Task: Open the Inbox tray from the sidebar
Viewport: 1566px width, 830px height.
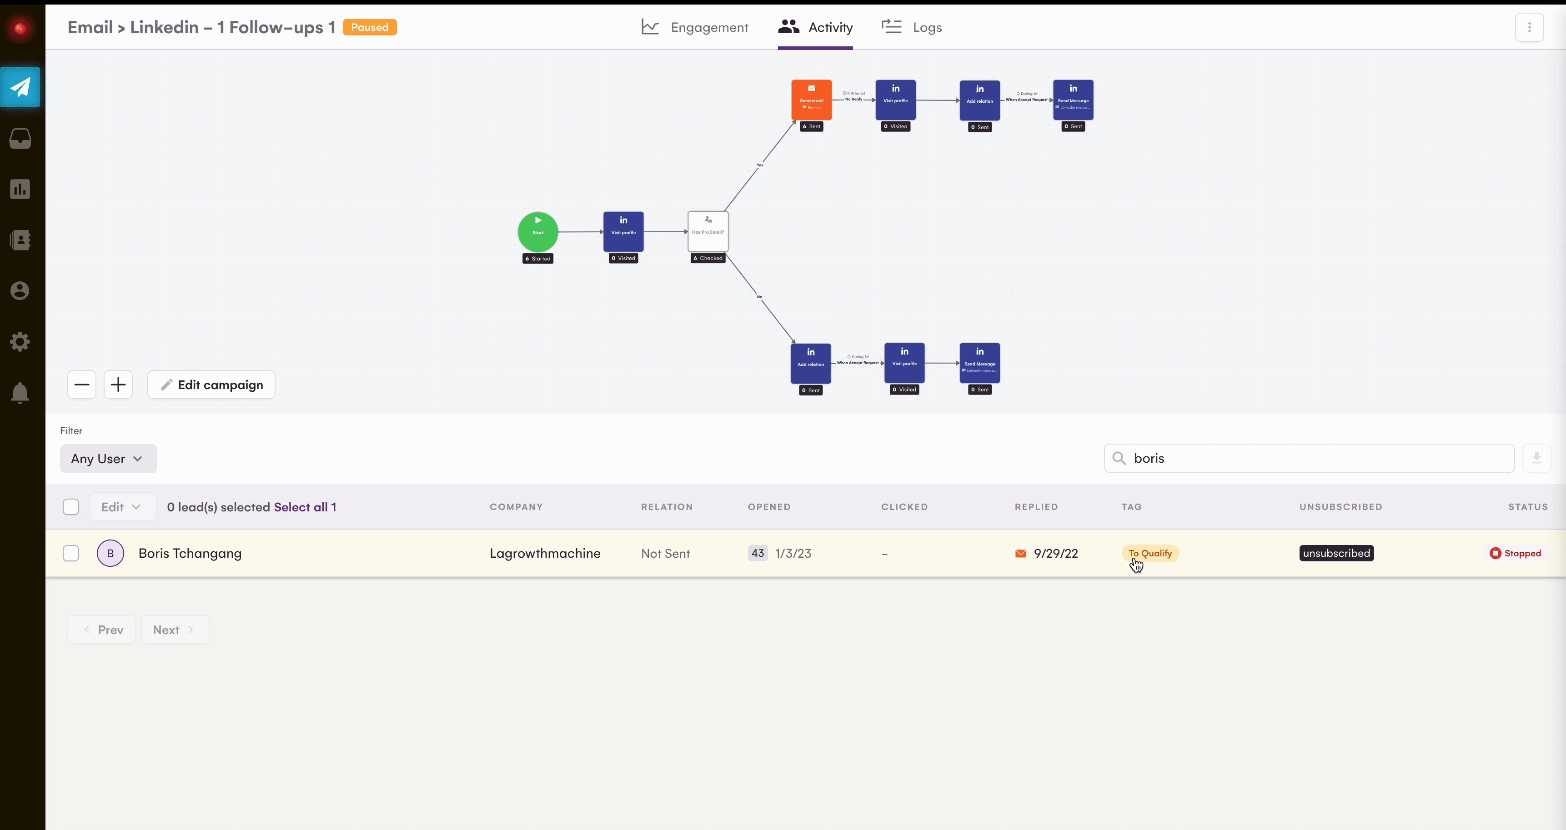Action: tap(20, 138)
